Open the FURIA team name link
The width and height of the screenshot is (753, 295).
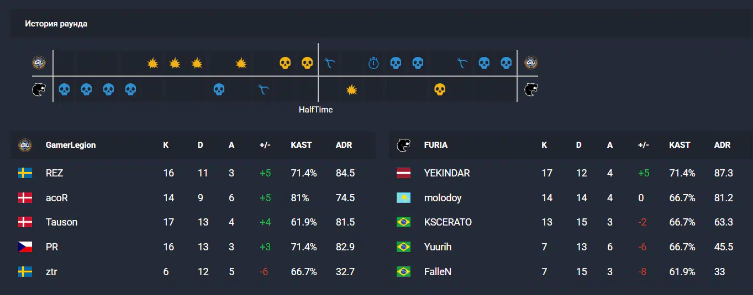[x=436, y=145]
